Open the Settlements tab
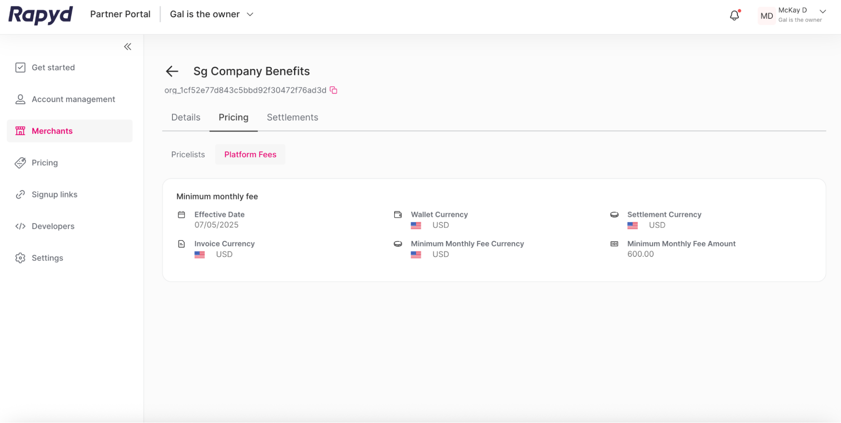 [292, 117]
